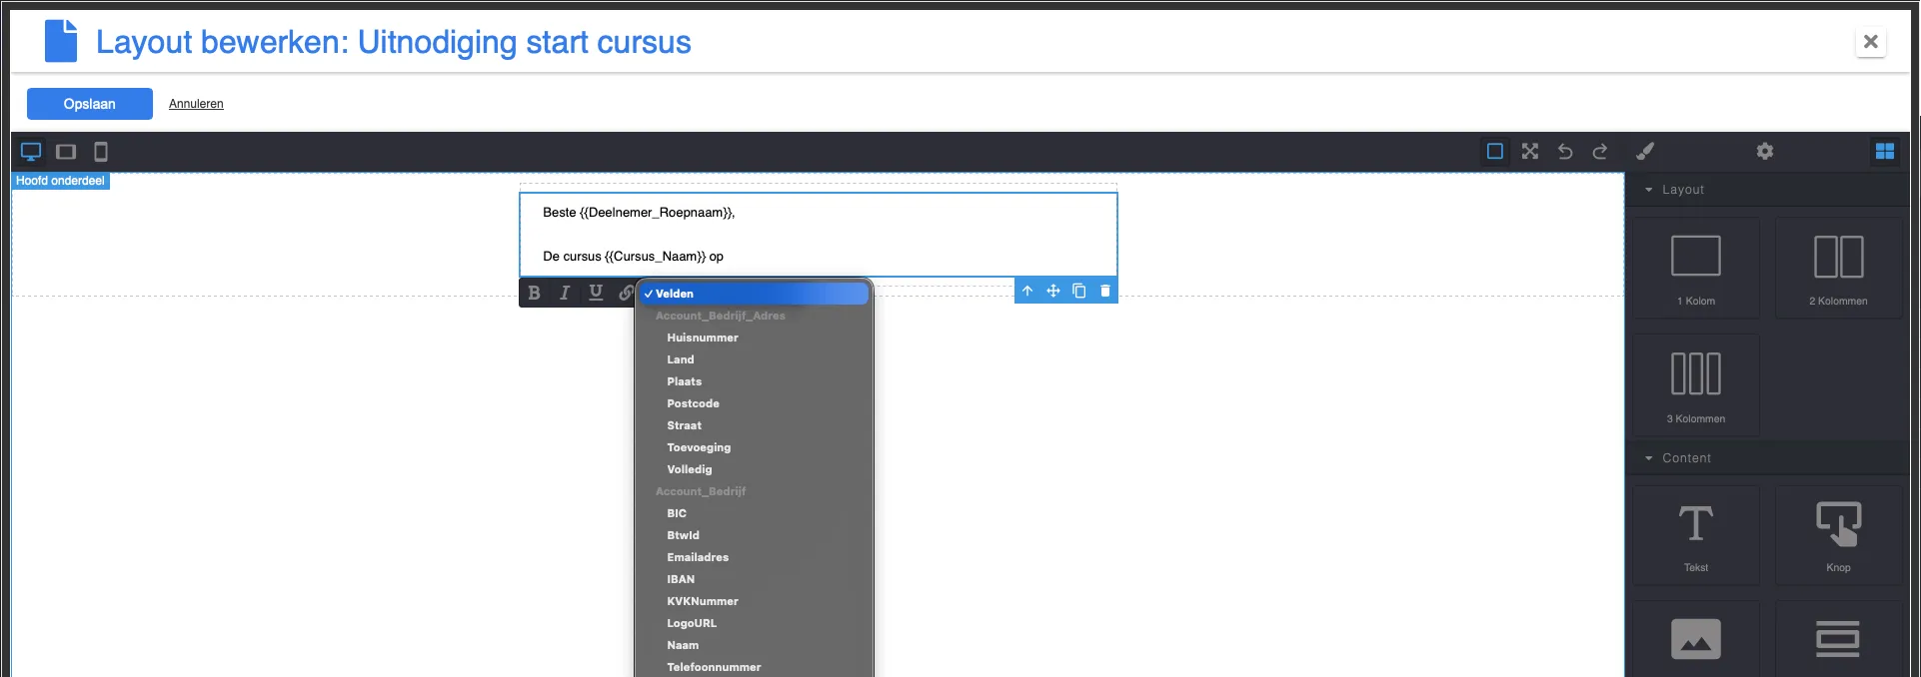Apply italic formatting
Image resolution: width=1921 pixels, height=677 pixels.
click(565, 293)
